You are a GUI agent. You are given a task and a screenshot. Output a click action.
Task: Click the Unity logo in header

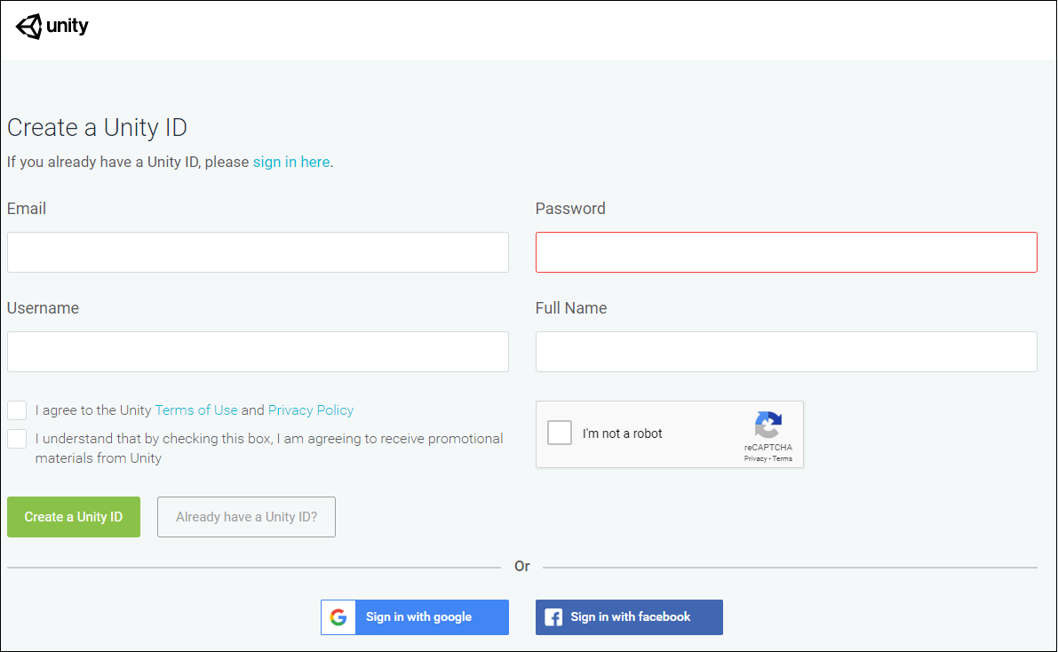click(52, 27)
